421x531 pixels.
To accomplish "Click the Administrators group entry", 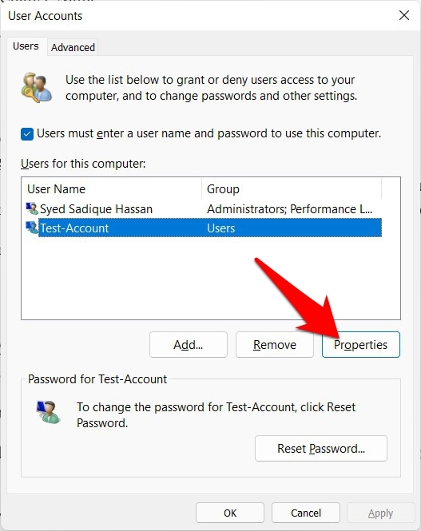I will coord(289,209).
